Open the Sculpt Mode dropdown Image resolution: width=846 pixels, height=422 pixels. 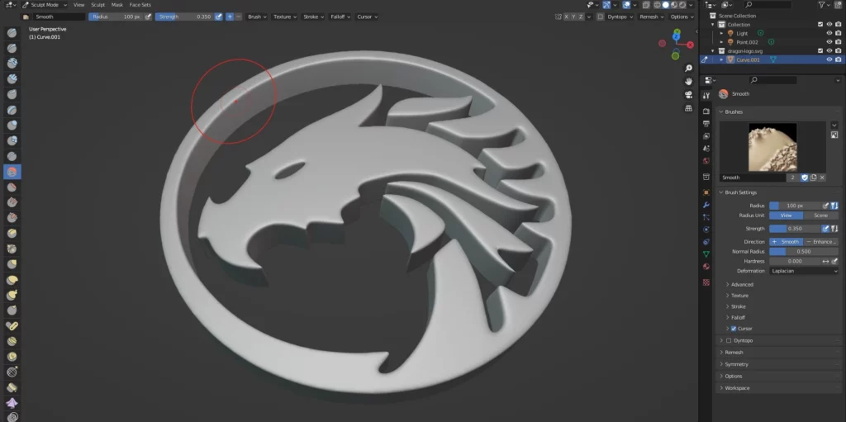point(45,5)
